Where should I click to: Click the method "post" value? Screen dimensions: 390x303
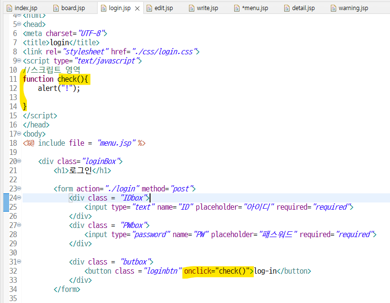coord(181,189)
